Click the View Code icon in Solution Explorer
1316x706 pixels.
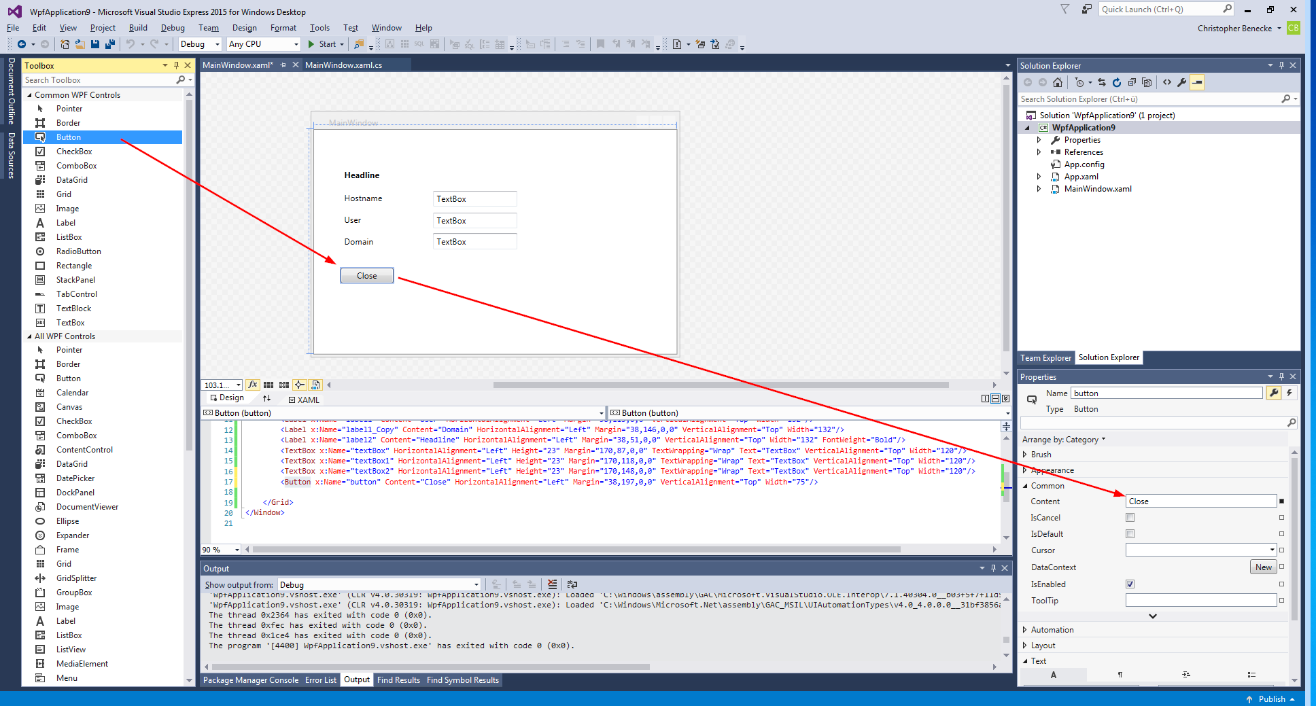[x=1167, y=82]
